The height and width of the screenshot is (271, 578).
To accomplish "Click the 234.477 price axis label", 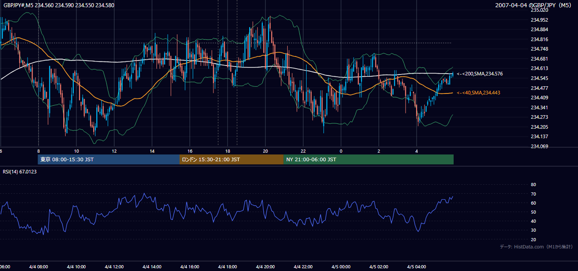I will point(540,88).
